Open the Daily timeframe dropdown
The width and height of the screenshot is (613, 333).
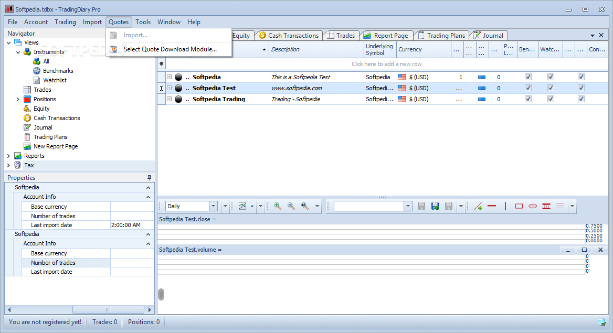(214, 206)
